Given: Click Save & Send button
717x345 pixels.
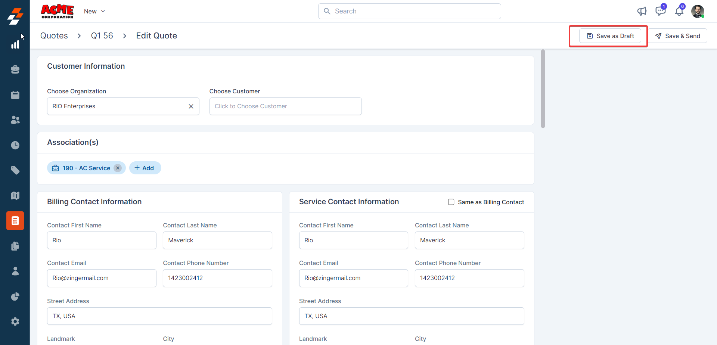Looking at the screenshot, I should point(677,36).
